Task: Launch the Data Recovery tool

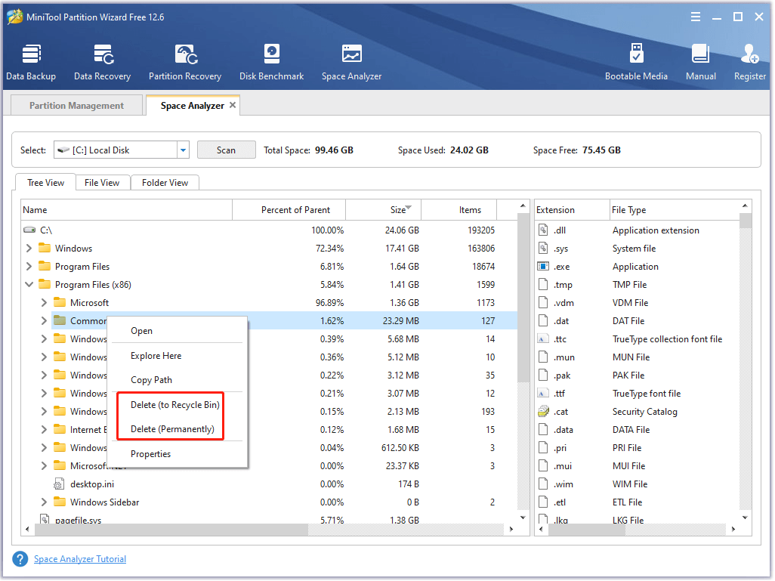Action: 102,62
